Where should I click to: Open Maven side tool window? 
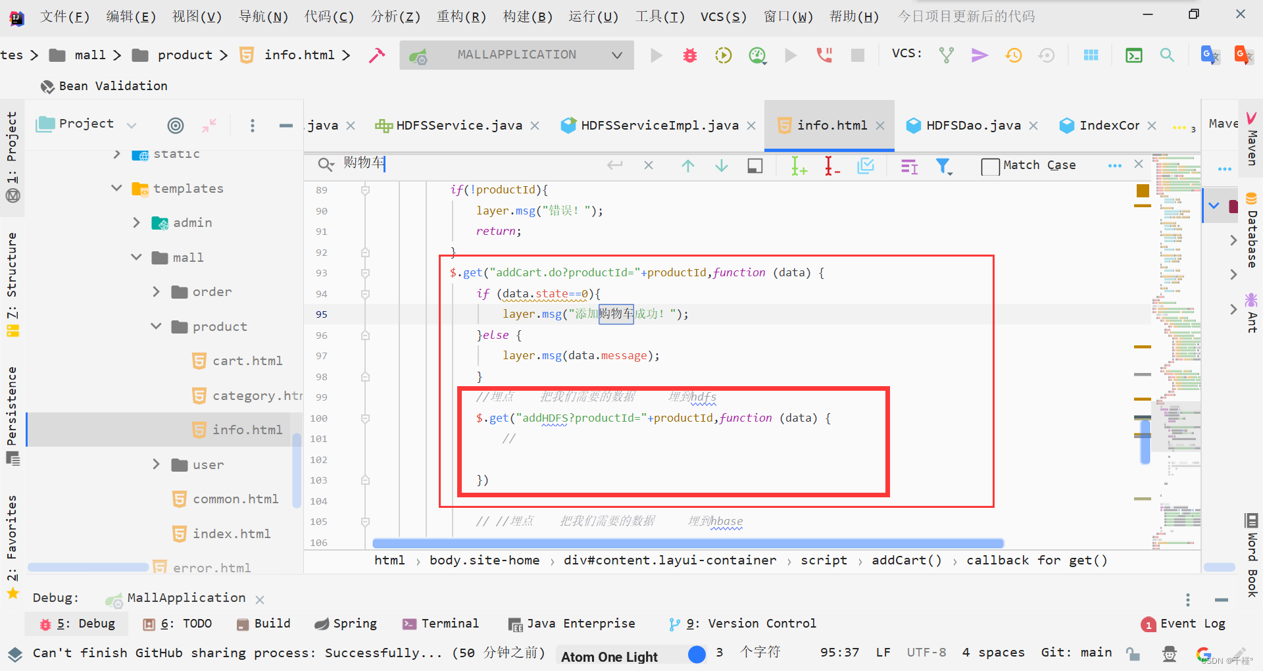(1252, 137)
